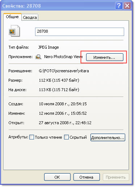
Task: Click the Приложение: label
Action: click(21, 57)
